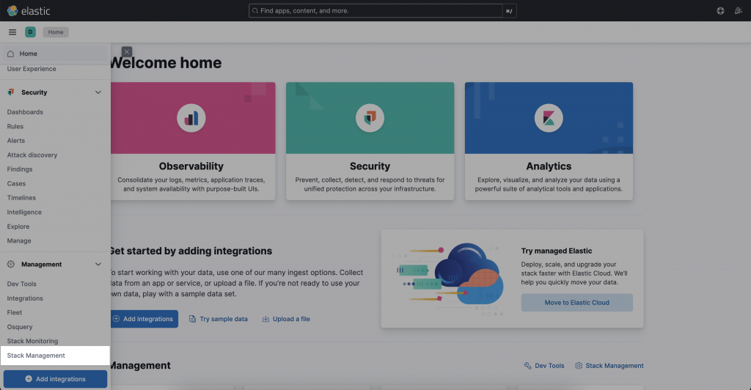Open User Experience in the sidebar
The image size is (751, 390).
32,69
